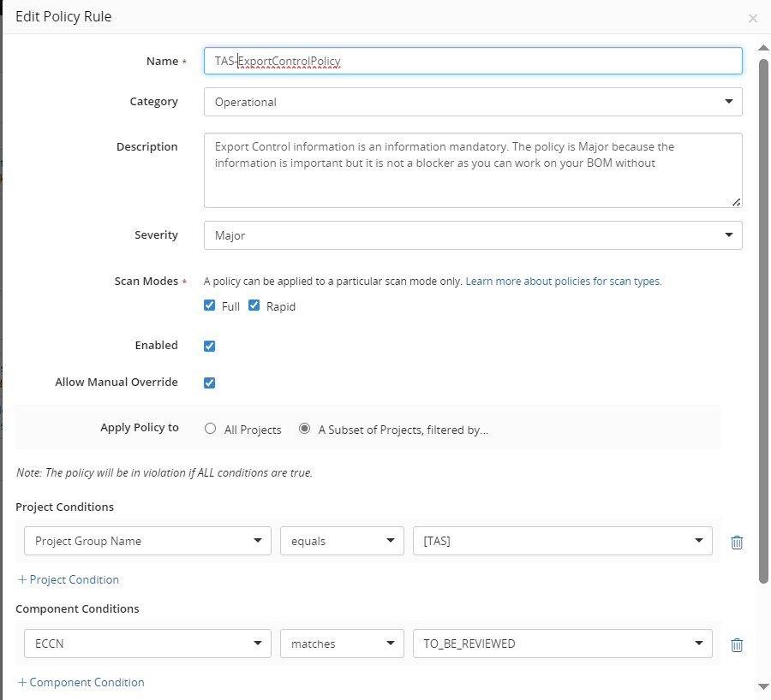This screenshot has width=771, height=700.
Task: Click the dialog vertical scrollbar thumb
Action: (x=763, y=321)
